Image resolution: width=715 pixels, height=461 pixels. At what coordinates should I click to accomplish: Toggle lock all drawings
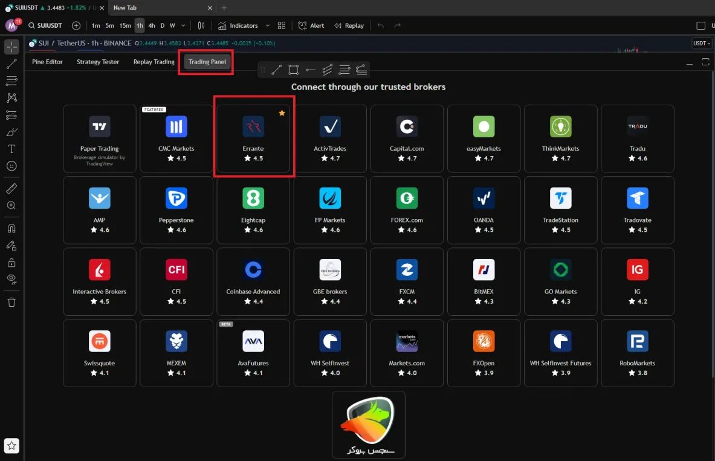pos(12,263)
